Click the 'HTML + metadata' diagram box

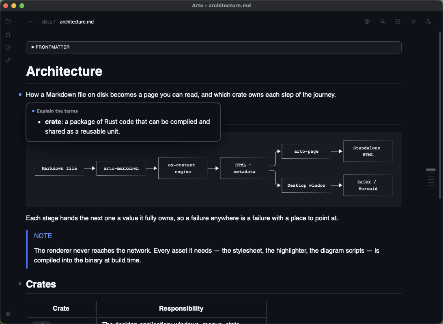[244, 168]
